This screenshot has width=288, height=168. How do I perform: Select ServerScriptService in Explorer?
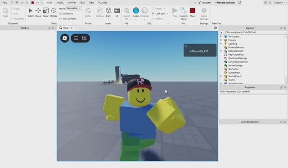(x=238, y=62)
